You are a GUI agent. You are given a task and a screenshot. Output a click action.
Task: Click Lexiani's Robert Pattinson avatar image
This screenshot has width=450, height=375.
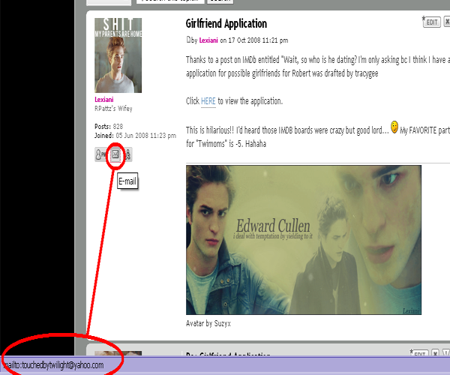pyautogui.click(x=118, y=55)
